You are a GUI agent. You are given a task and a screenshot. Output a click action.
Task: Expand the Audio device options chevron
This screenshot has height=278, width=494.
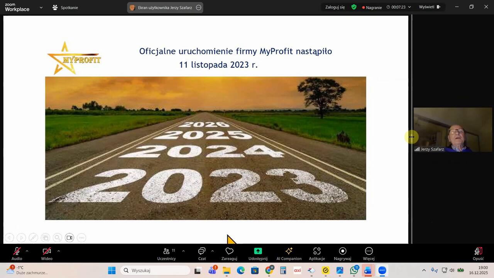(27, 251)
